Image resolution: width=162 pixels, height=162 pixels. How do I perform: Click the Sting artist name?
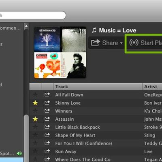149,135
